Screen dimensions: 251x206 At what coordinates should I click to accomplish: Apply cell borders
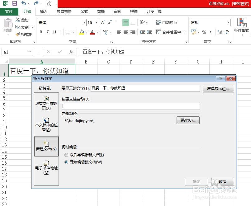[x=68, y=32]
